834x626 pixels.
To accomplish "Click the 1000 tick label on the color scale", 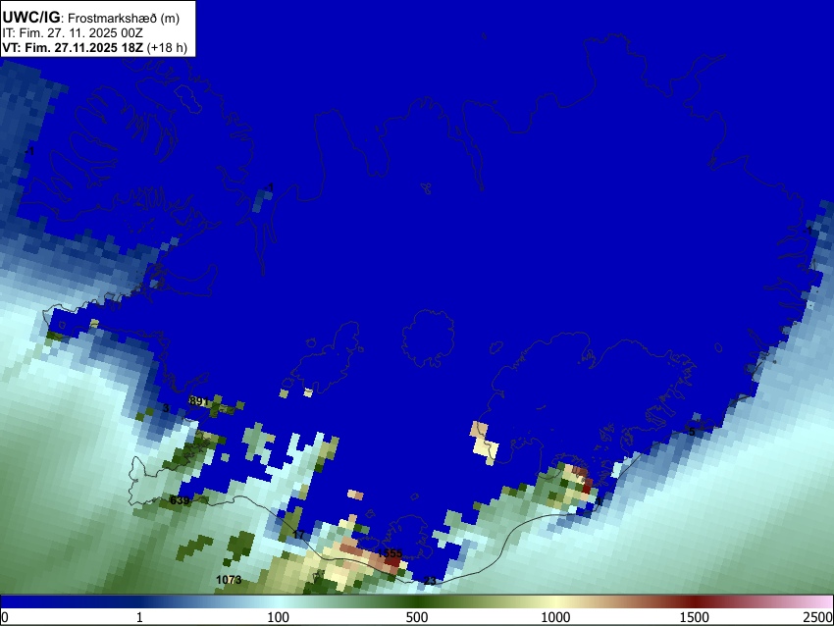I will point(555,617).
